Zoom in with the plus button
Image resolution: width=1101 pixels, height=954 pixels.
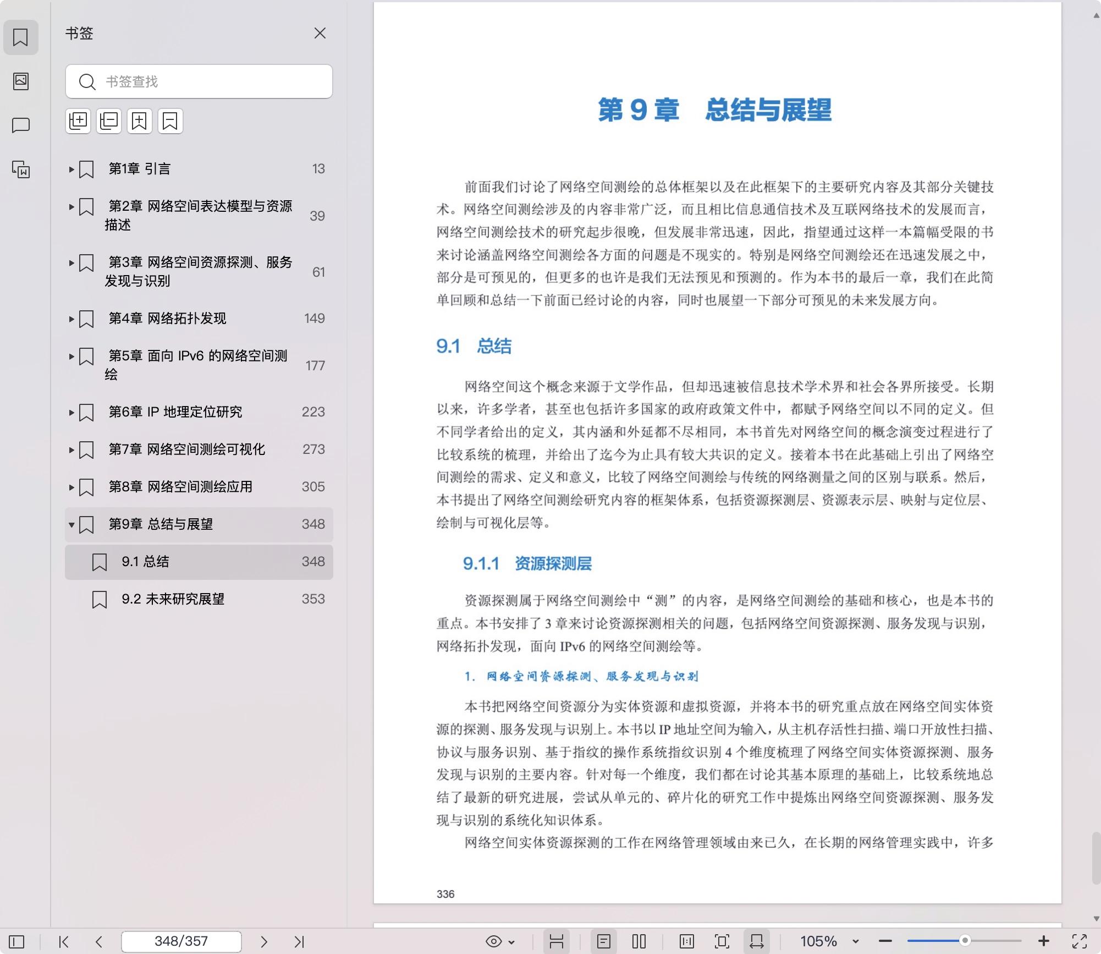tap(1044, 941)
